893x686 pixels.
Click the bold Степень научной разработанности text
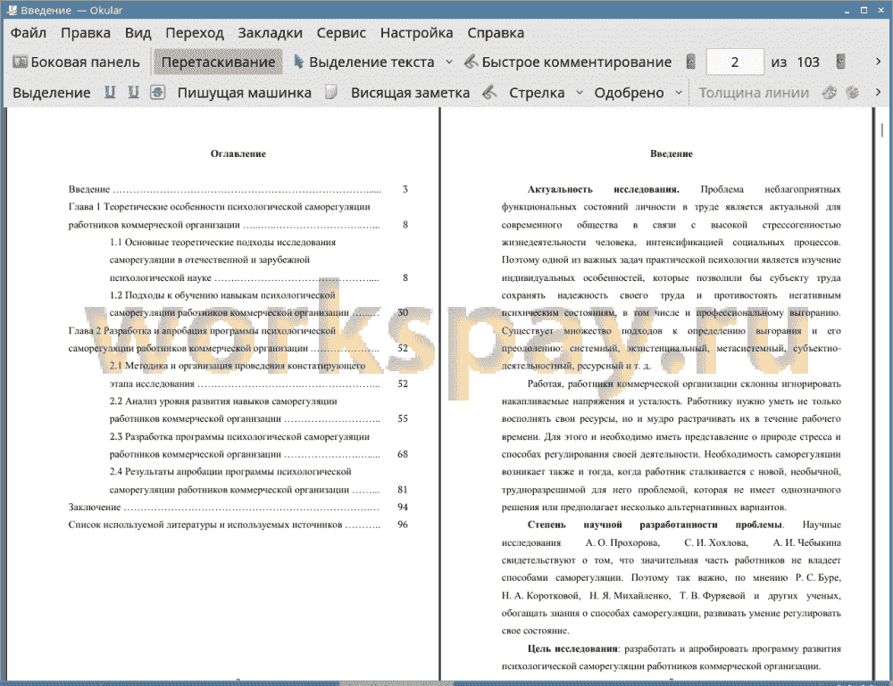coord(655,525)
